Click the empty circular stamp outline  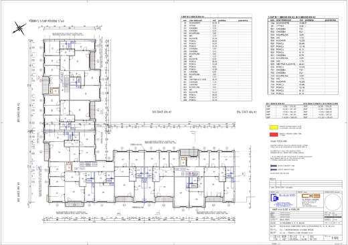point(333,202)
